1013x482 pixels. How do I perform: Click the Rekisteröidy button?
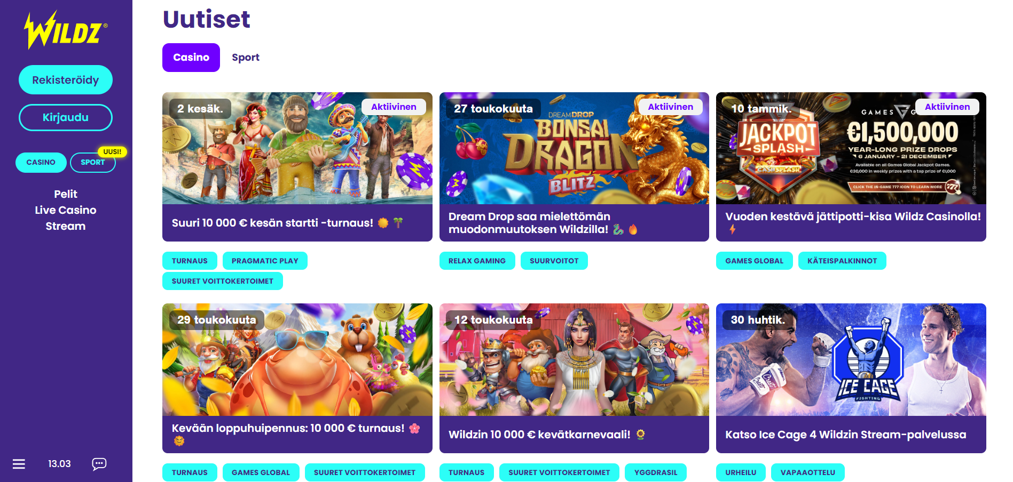[66, 80]
